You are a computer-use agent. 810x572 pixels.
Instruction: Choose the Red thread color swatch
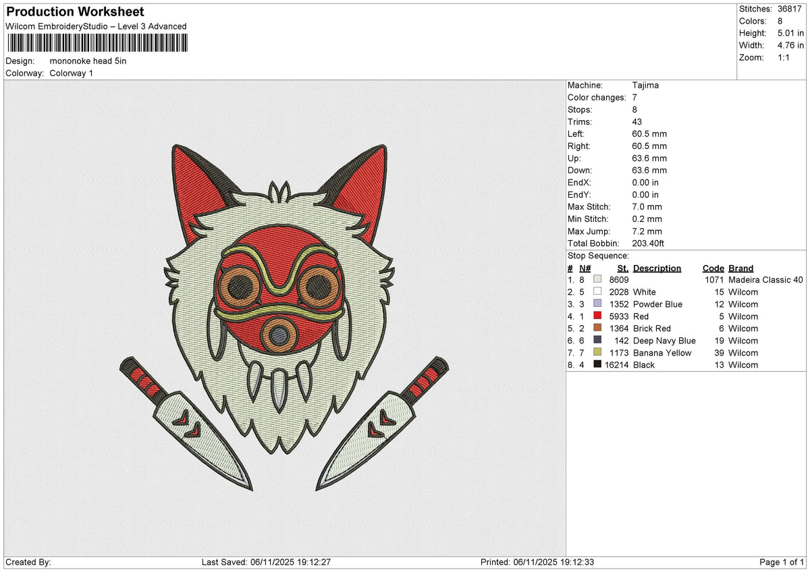pos(597,316)
